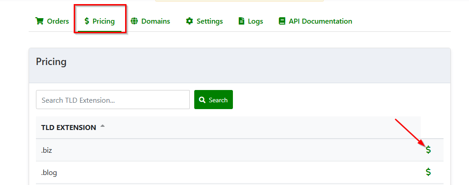This screenshot has height=185, width=469.
Task: Open the API Documentation tab
Action: click(x=315, y=21)
